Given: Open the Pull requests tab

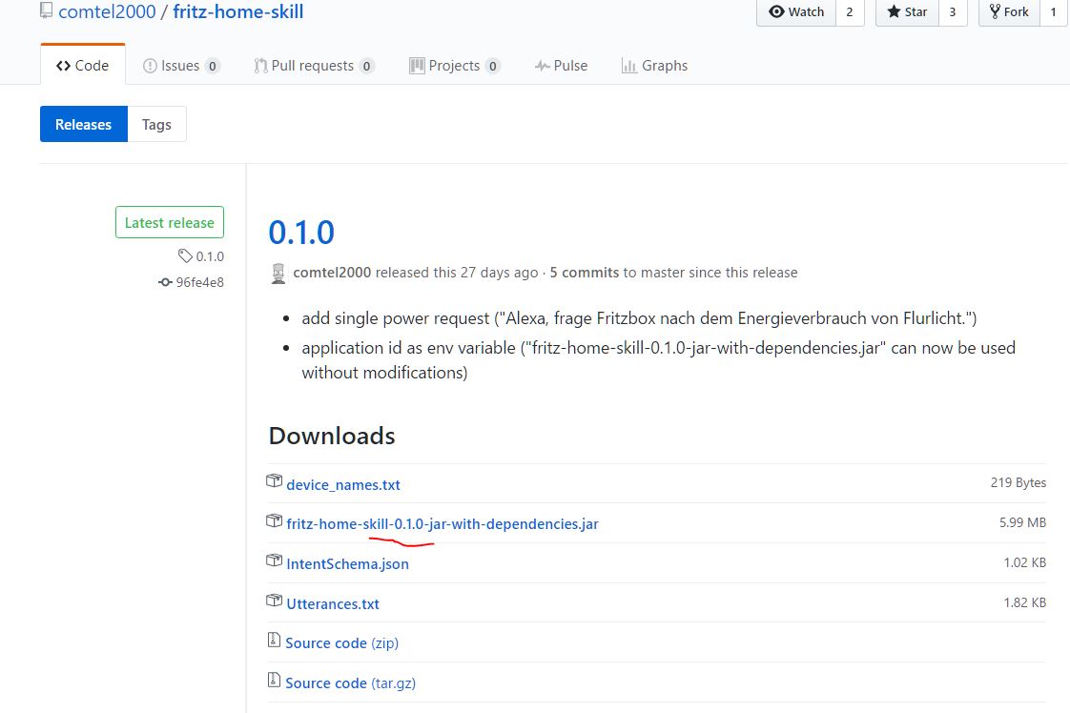Looking at the screenshot, I should pos(312,66).
